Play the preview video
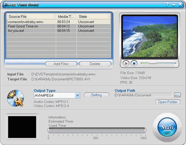Screen dimensions: 186x145 pos(126,63)
